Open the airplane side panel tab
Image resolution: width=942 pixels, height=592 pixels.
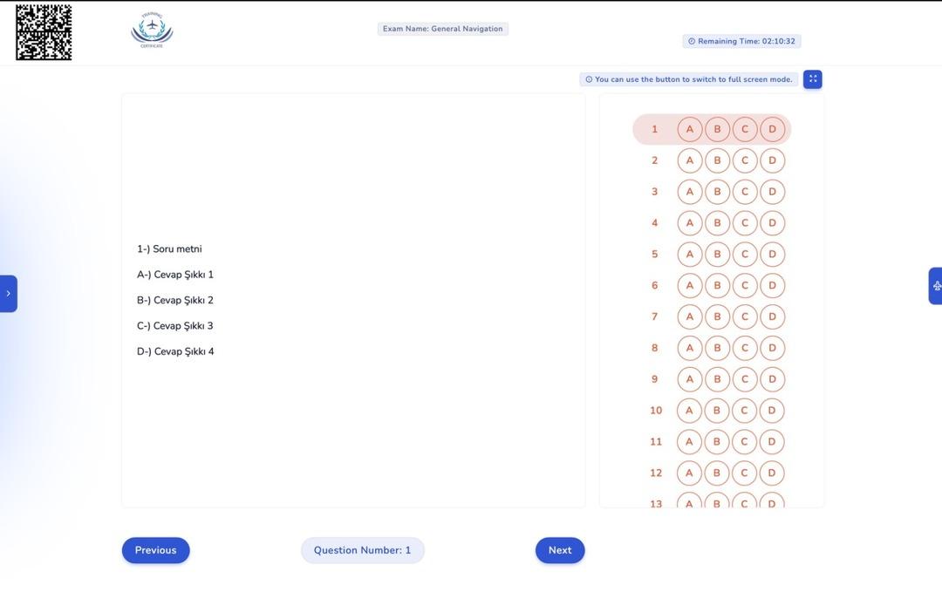[935, 286]
